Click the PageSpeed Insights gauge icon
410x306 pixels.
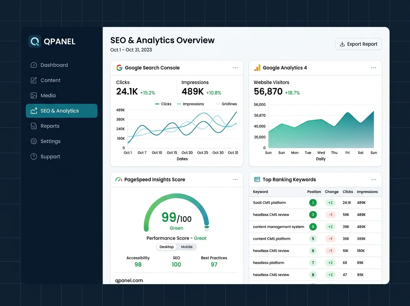click(x=119, y=180)
